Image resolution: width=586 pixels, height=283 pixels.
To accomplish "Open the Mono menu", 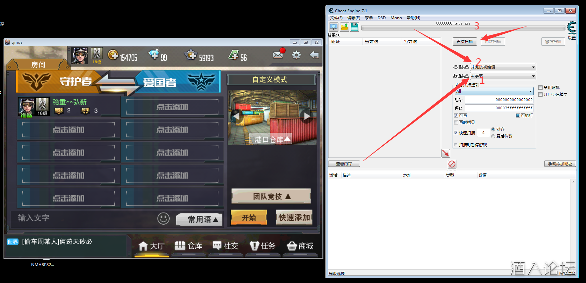I will point(396,18).
